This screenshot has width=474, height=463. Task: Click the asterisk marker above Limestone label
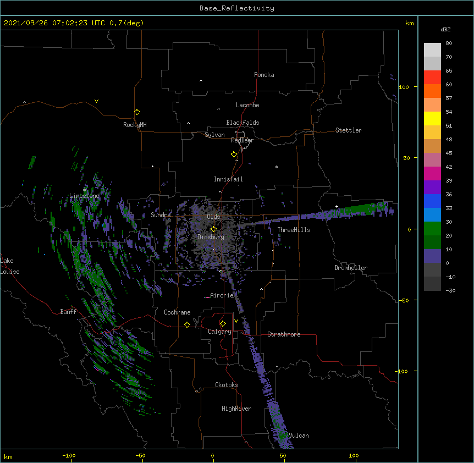point(85,190)
